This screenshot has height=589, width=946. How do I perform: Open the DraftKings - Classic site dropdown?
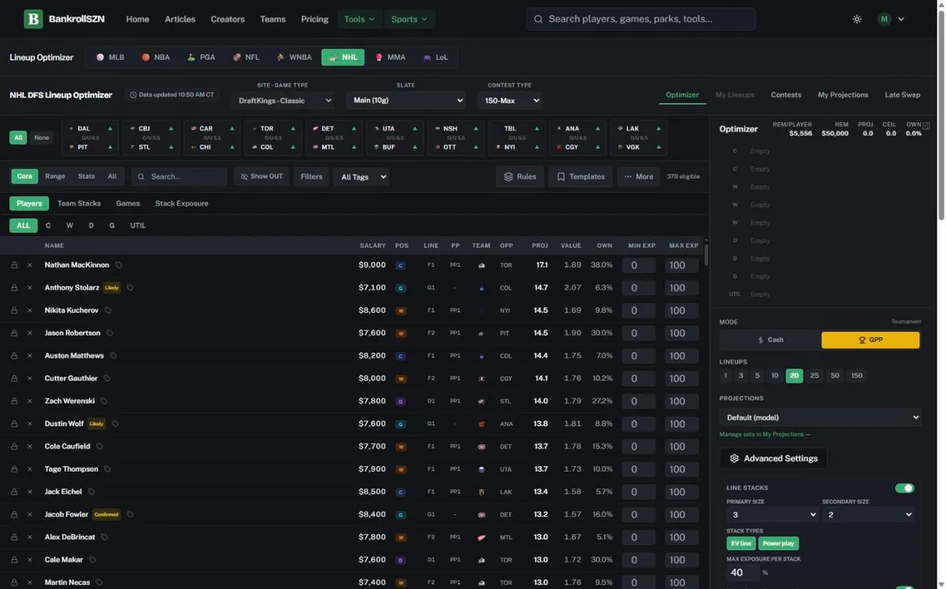(x=282, y=100)
